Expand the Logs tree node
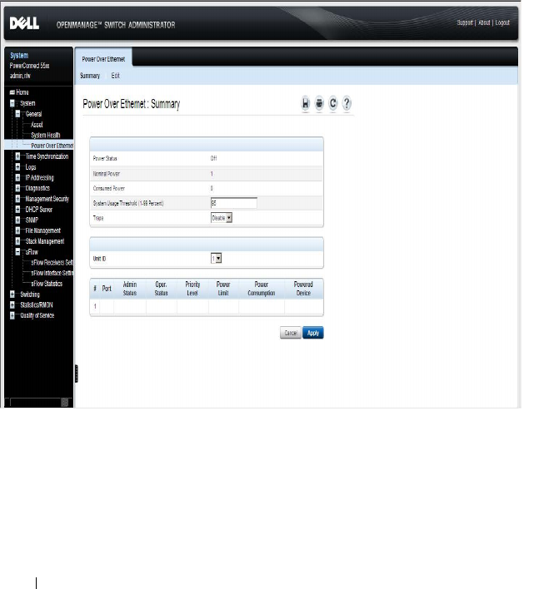534x589 pixels. [17, 166]
